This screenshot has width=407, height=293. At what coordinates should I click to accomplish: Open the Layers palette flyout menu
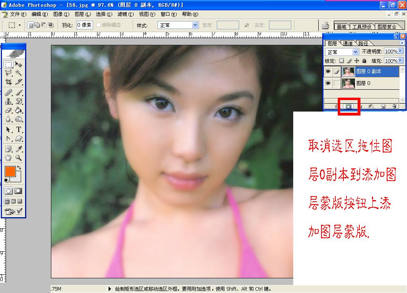402,43
